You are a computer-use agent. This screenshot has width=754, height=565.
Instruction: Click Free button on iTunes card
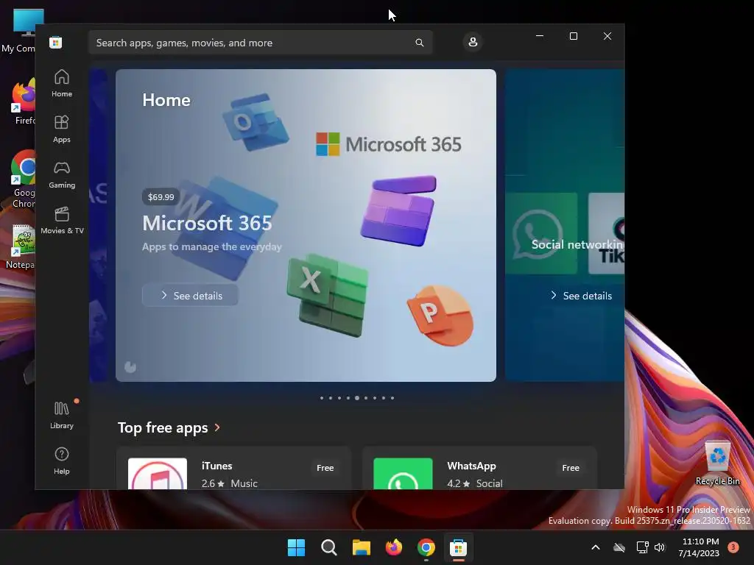[x=325, y=468]
